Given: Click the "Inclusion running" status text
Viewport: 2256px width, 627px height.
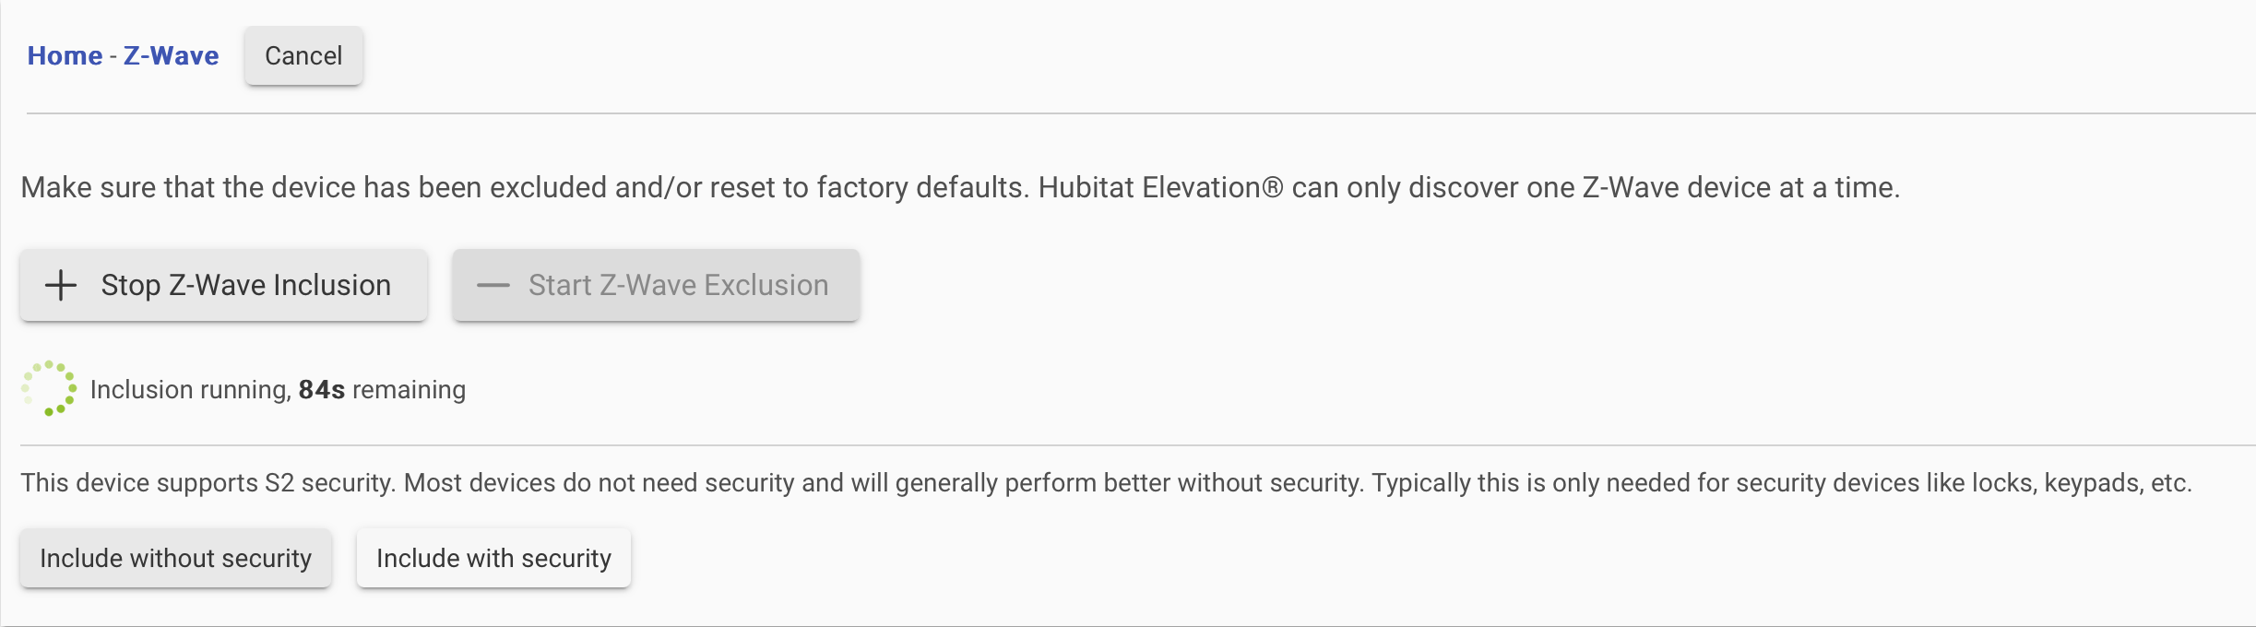Looking at the screenshot, I should click(x=191, y=390).
